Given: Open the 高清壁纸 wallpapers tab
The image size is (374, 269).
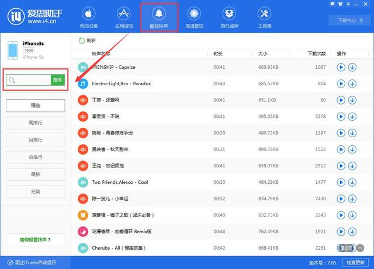Looking at the screenshot, I should (194, 18).
